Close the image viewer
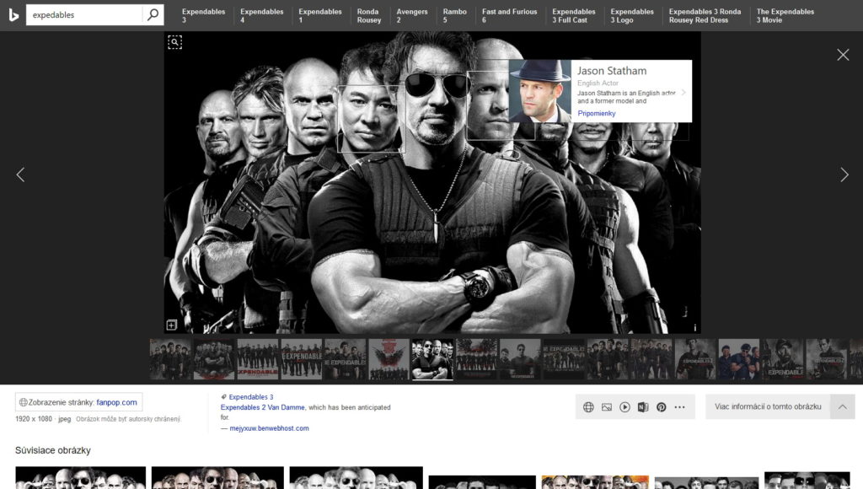863x489 pixels. [x=843, y=55]
